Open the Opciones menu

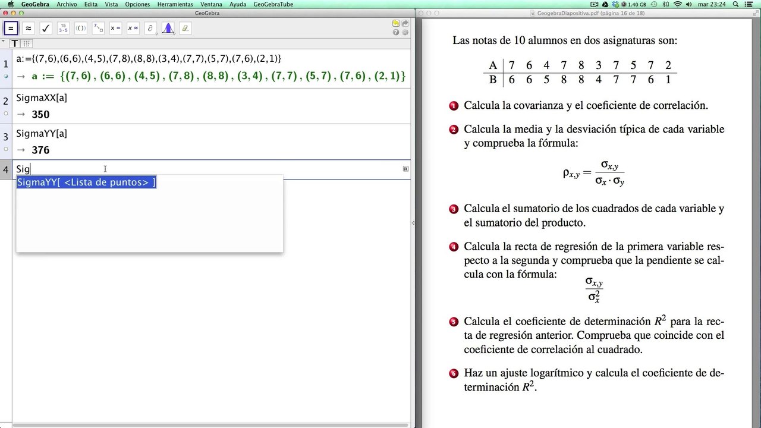pyautogui.click(x=137, y=4)
